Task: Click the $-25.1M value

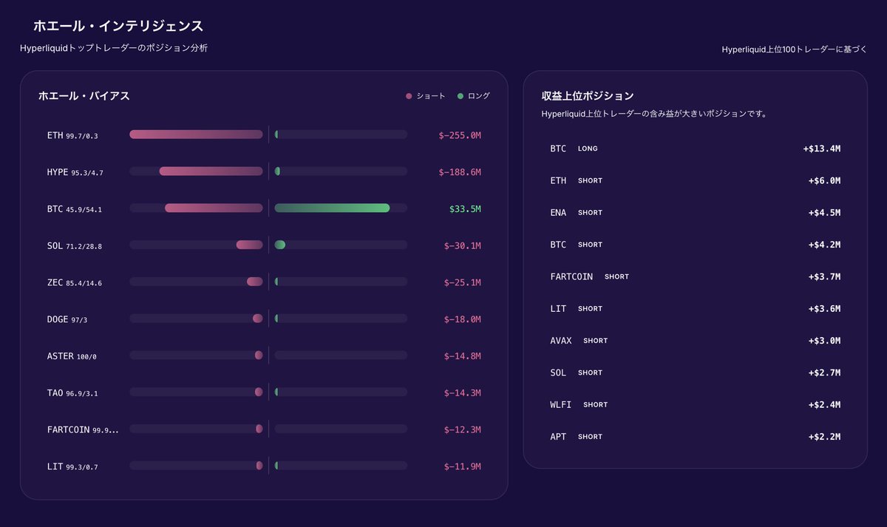Action: pyautogui.click(x=463, y=282)
